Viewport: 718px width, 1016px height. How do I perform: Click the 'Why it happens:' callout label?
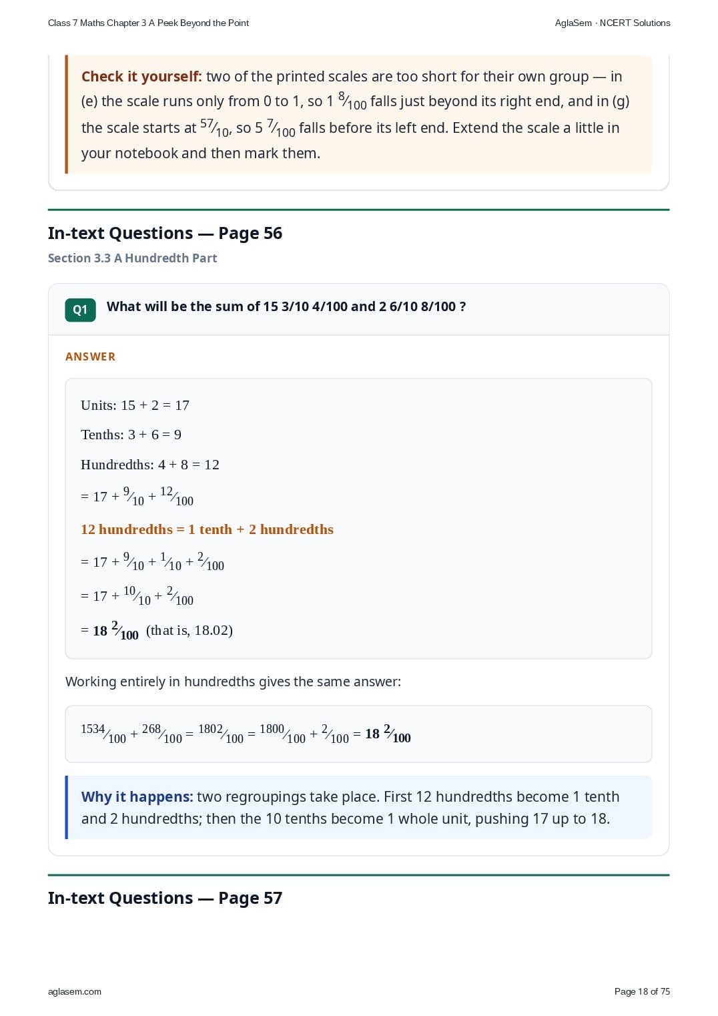pyautogui.click(x=137, y=796)
